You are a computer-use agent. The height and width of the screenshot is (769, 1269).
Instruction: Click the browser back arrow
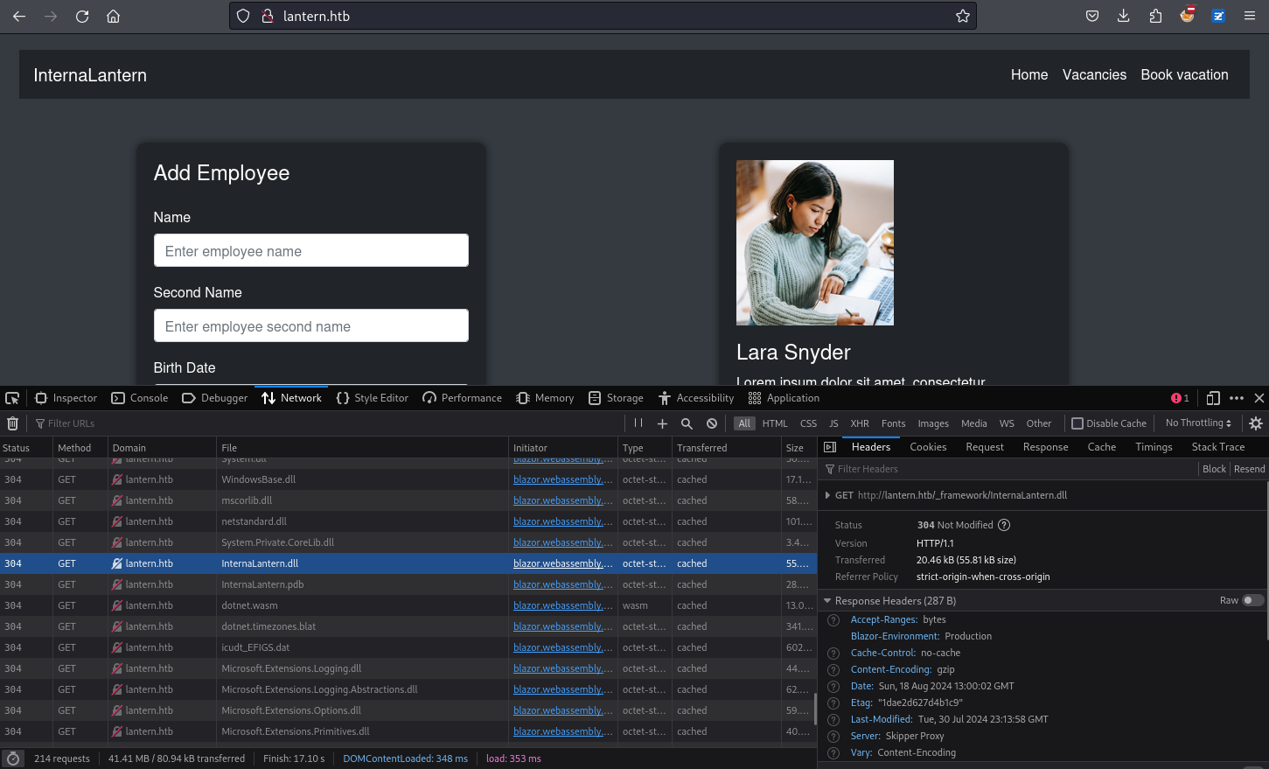pos(19,16)
